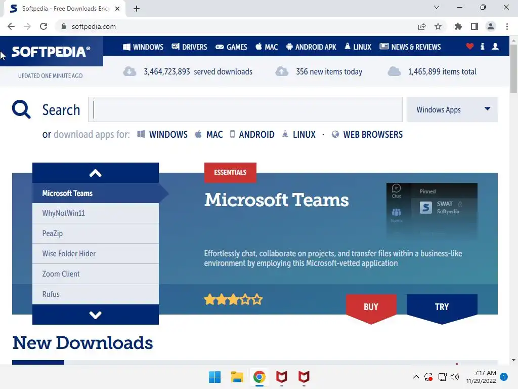The image size is (518, 389).
Task: Click the Microsoft Teams screenshot thumbnail
Action: coord(432,211)
